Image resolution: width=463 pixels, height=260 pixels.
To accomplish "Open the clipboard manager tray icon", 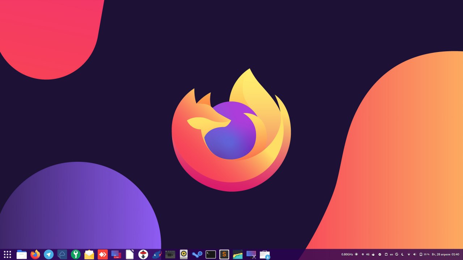I will [x=386, y=255].
